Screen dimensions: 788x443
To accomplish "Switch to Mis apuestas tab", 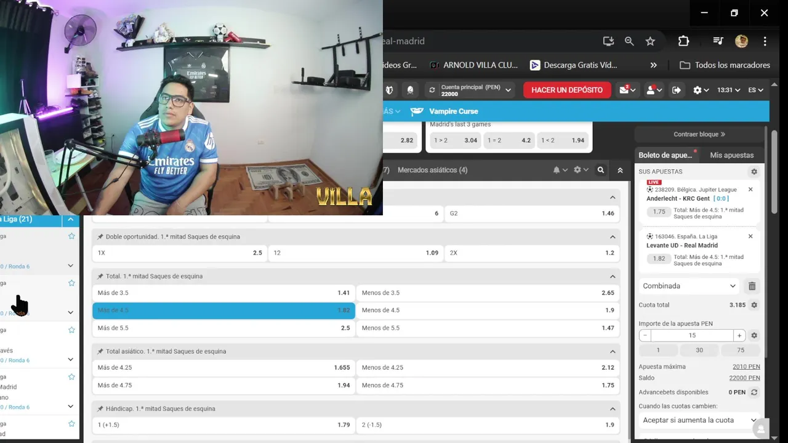I will tap(731, 155).
